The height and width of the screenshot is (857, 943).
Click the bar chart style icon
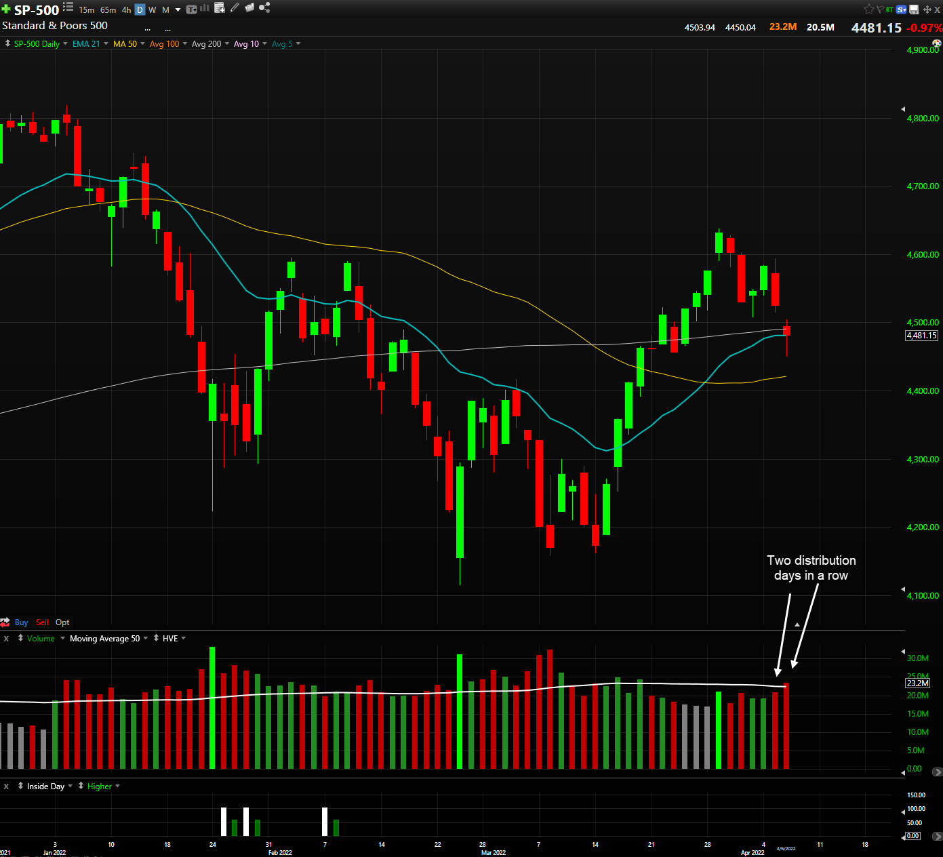coord(205,8)
